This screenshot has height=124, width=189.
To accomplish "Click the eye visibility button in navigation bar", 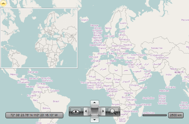I will click(x=76, y=112).
